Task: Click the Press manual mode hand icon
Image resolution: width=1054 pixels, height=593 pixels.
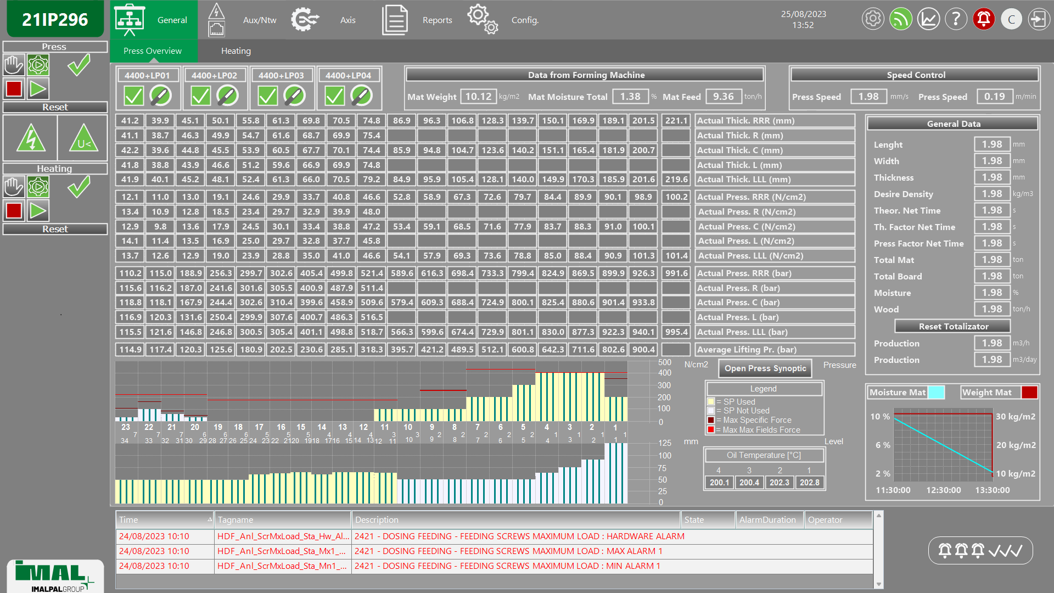Action: coord(14,65)
